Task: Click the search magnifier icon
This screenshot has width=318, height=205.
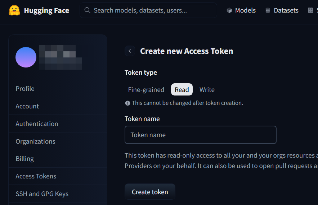Action: pyautogui.click(x=87, y=10)
